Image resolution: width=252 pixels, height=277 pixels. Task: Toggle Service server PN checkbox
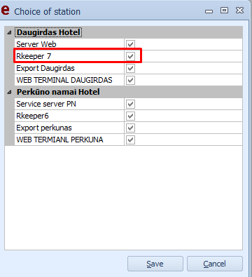[x=130, y=104]
